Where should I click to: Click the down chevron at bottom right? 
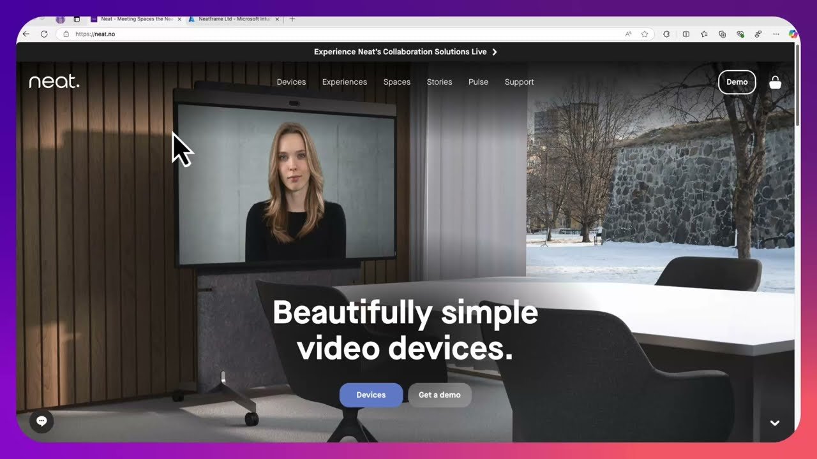point(775,423)
